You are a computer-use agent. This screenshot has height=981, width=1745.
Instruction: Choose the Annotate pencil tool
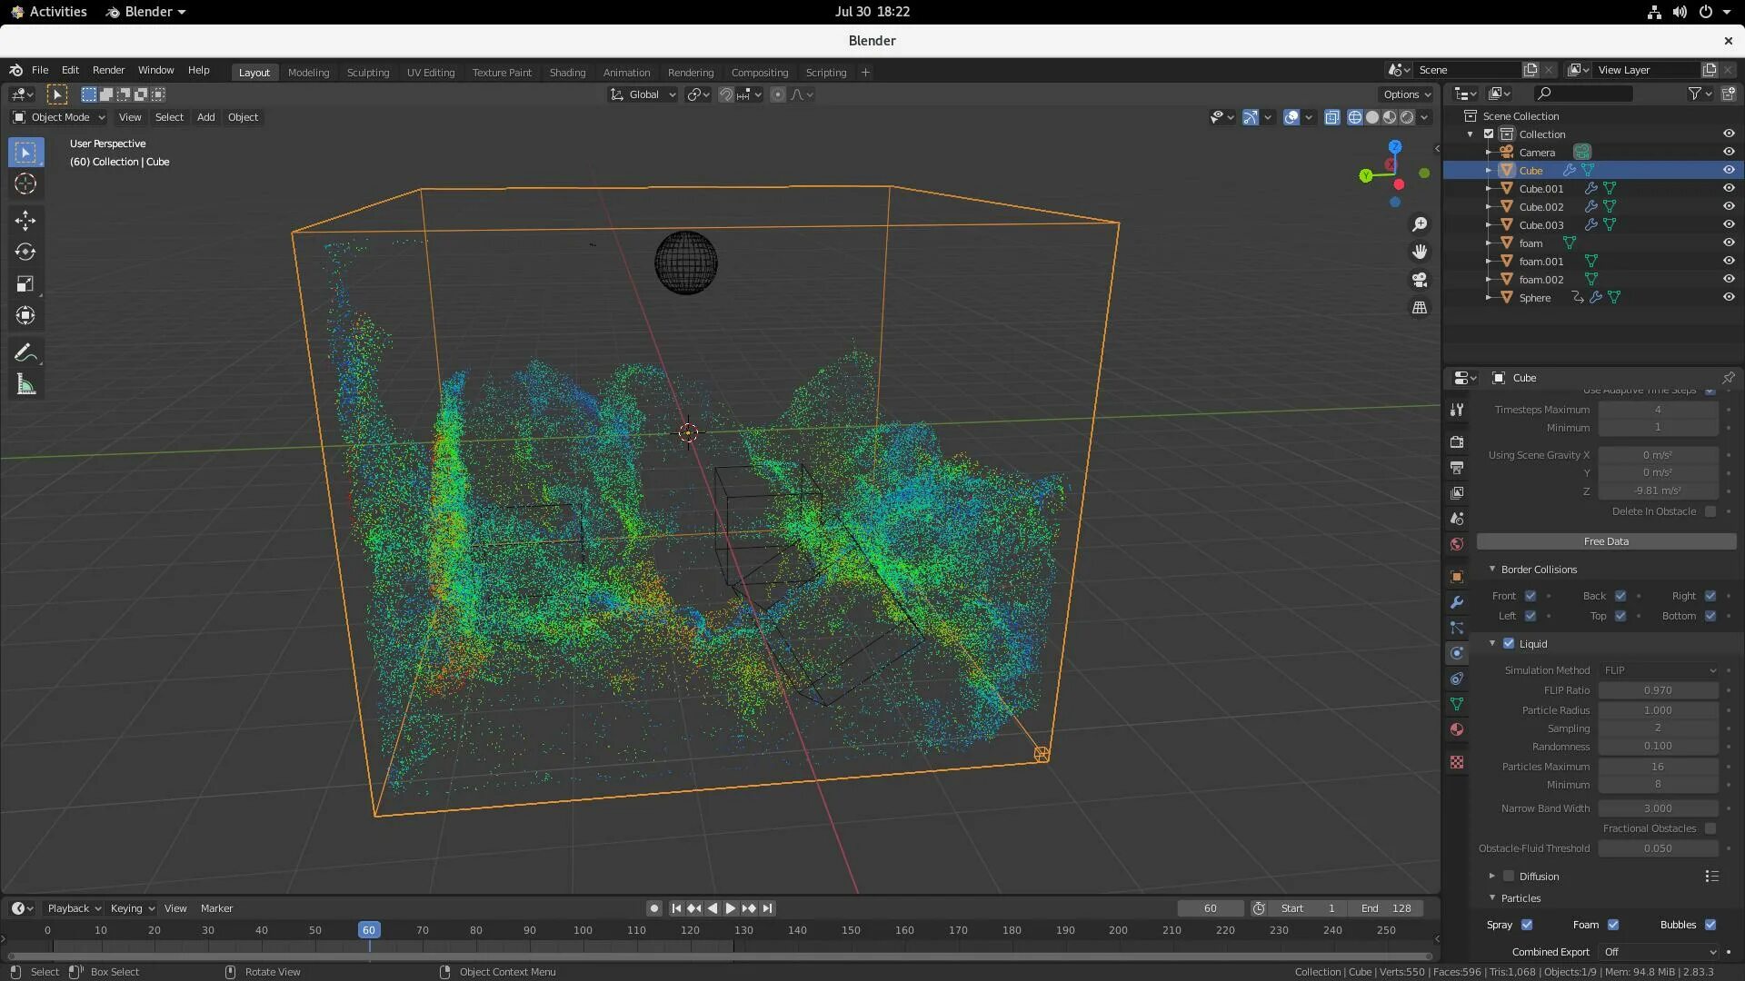25,352
